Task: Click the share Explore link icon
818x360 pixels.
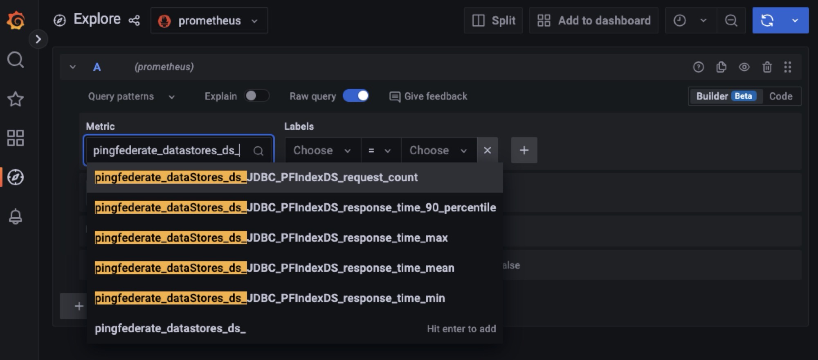Action: (134, 20)
